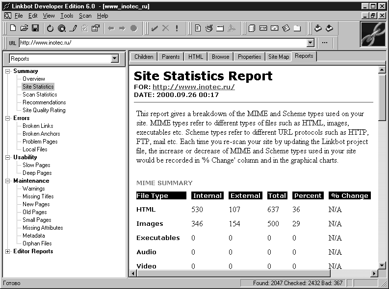Open the Metadata report
This screenshot has width=389, height=289.
pyautogui.click(x=33, y=236)
